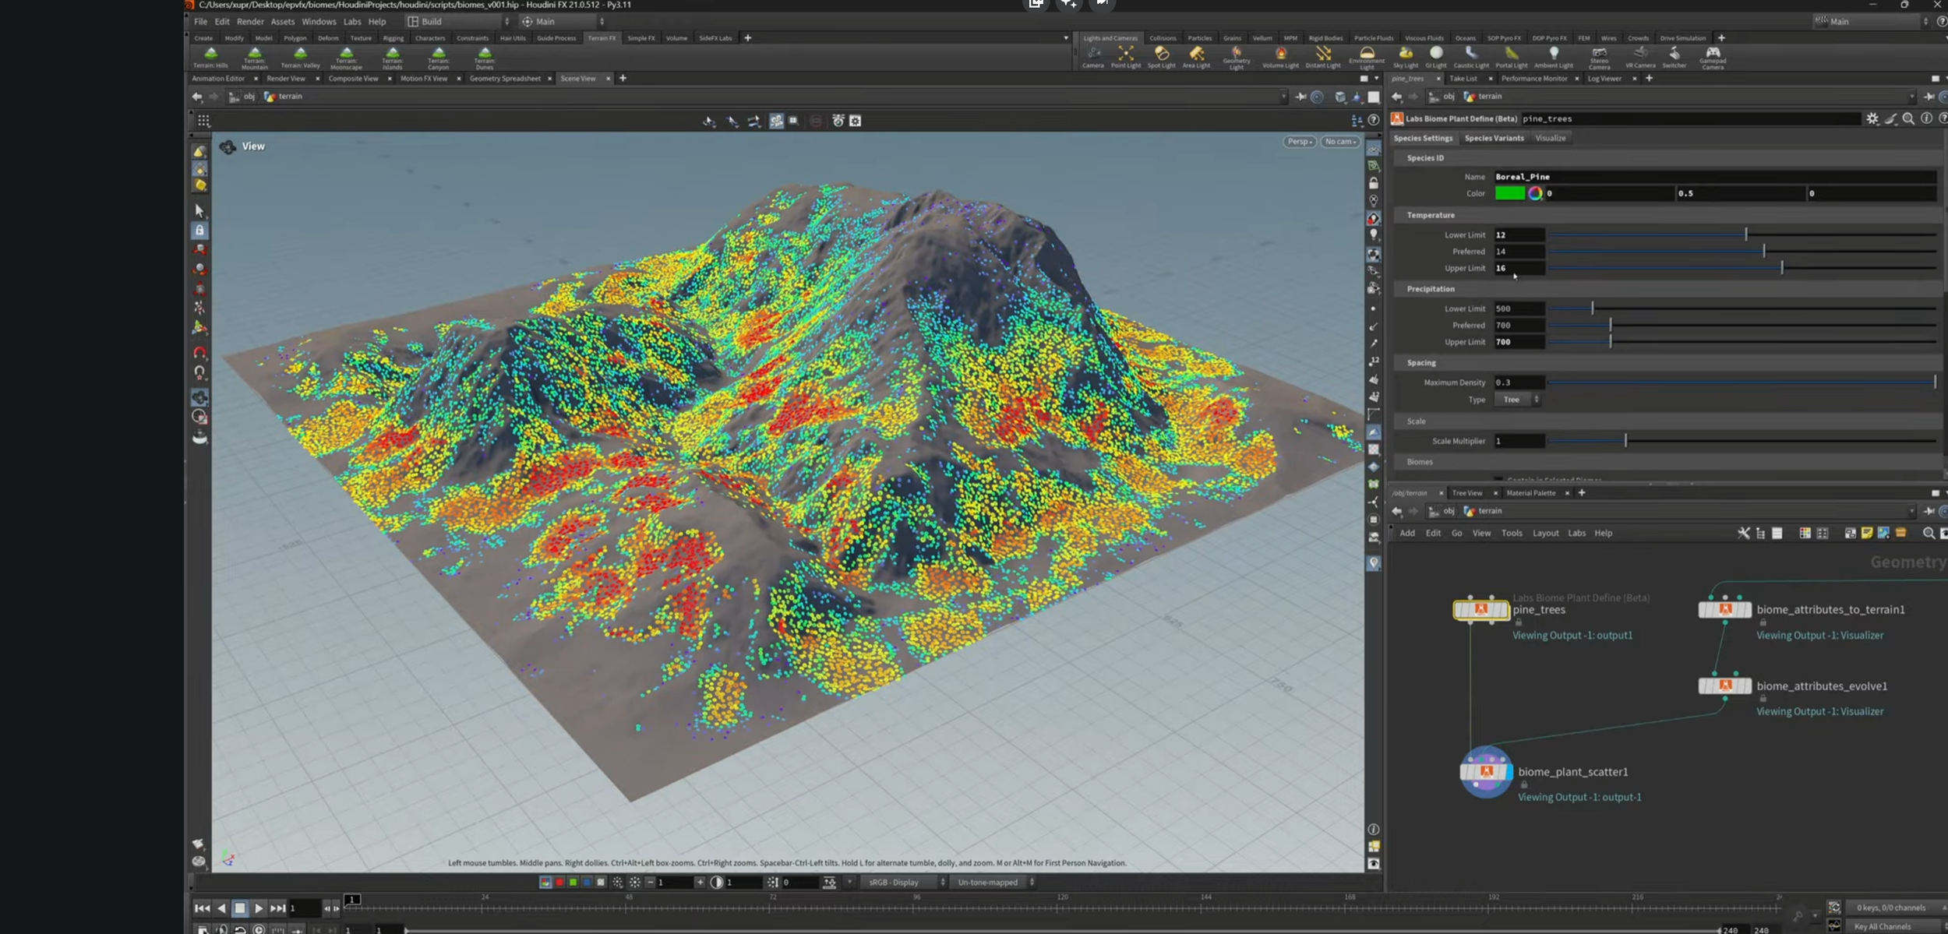Open the Persp viewport dropdown
The image size is (1948, 934).
click(1299, 141)
